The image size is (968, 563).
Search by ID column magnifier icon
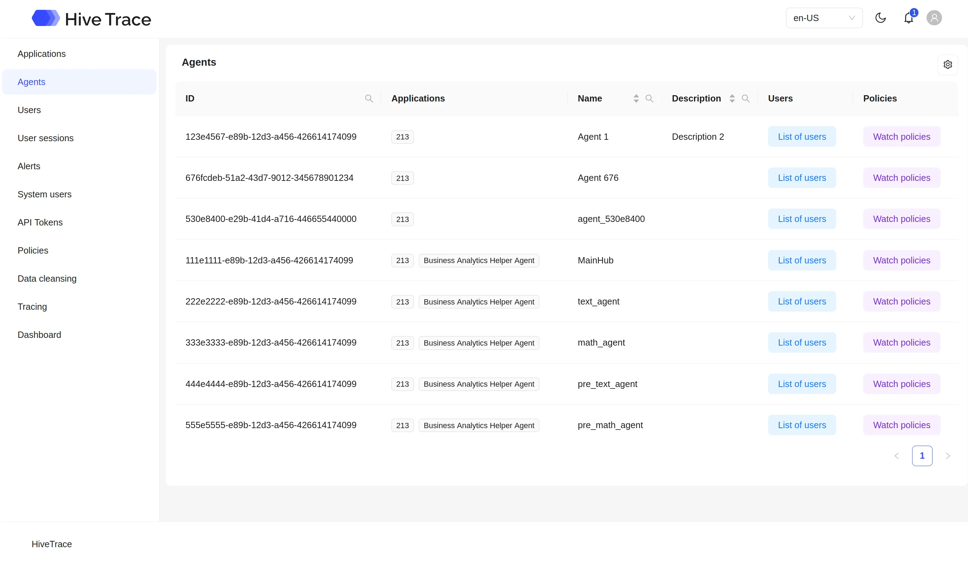click(369, 99)
